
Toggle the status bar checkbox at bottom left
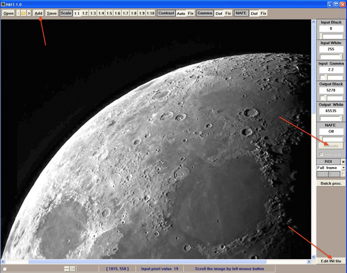[x=4, y=269]
